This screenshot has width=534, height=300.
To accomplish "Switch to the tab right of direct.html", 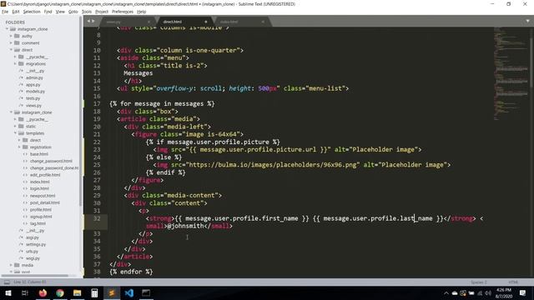I will pos(229,22).
